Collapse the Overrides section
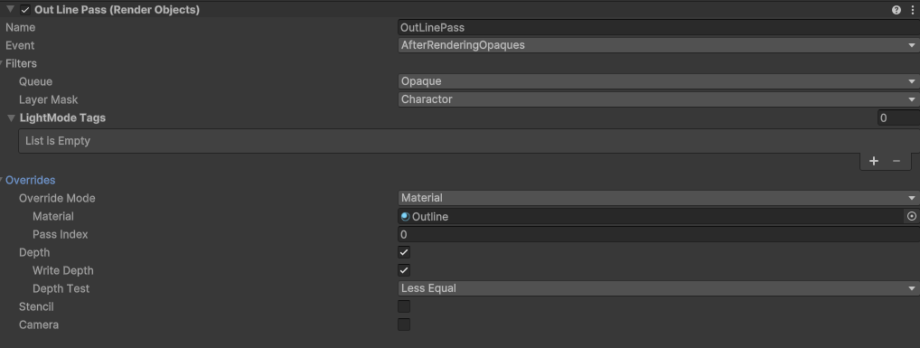This screenshot has width=920, height=348. [2, 180]
